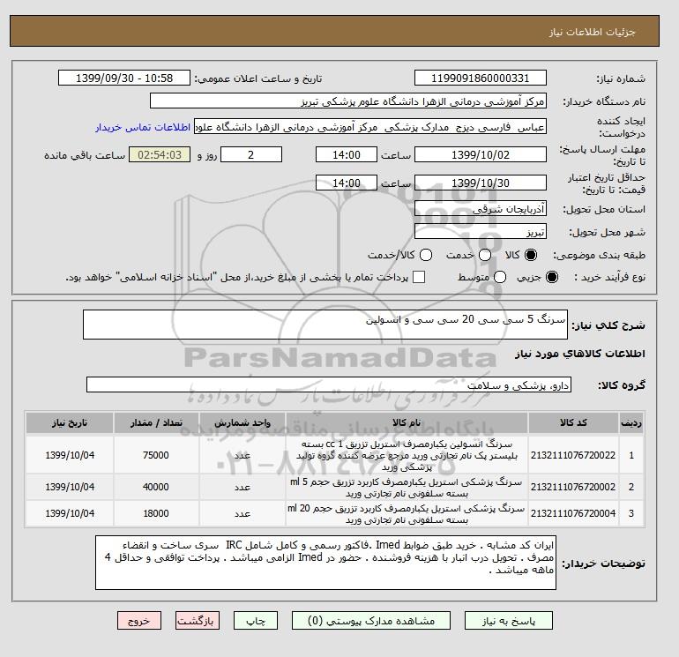The image size is (679, 657).
Task: Toggle the اسناد خزانه اسلامی payment checkbox
Action: (419, 277)
